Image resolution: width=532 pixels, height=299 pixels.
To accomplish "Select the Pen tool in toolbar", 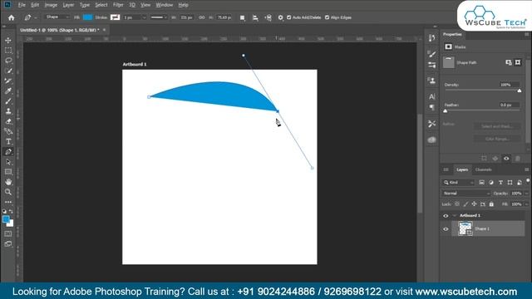I will click(x=8, y=152).
